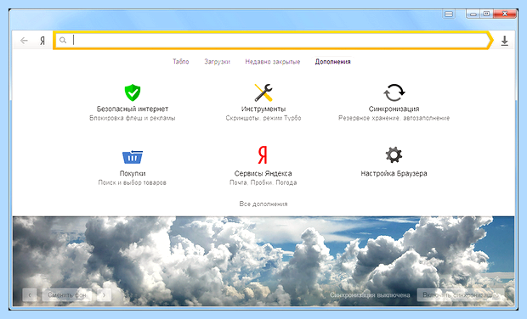Click the Покупки label
The height and width of the screenshot is (319, 527).
tap(133, 173)
